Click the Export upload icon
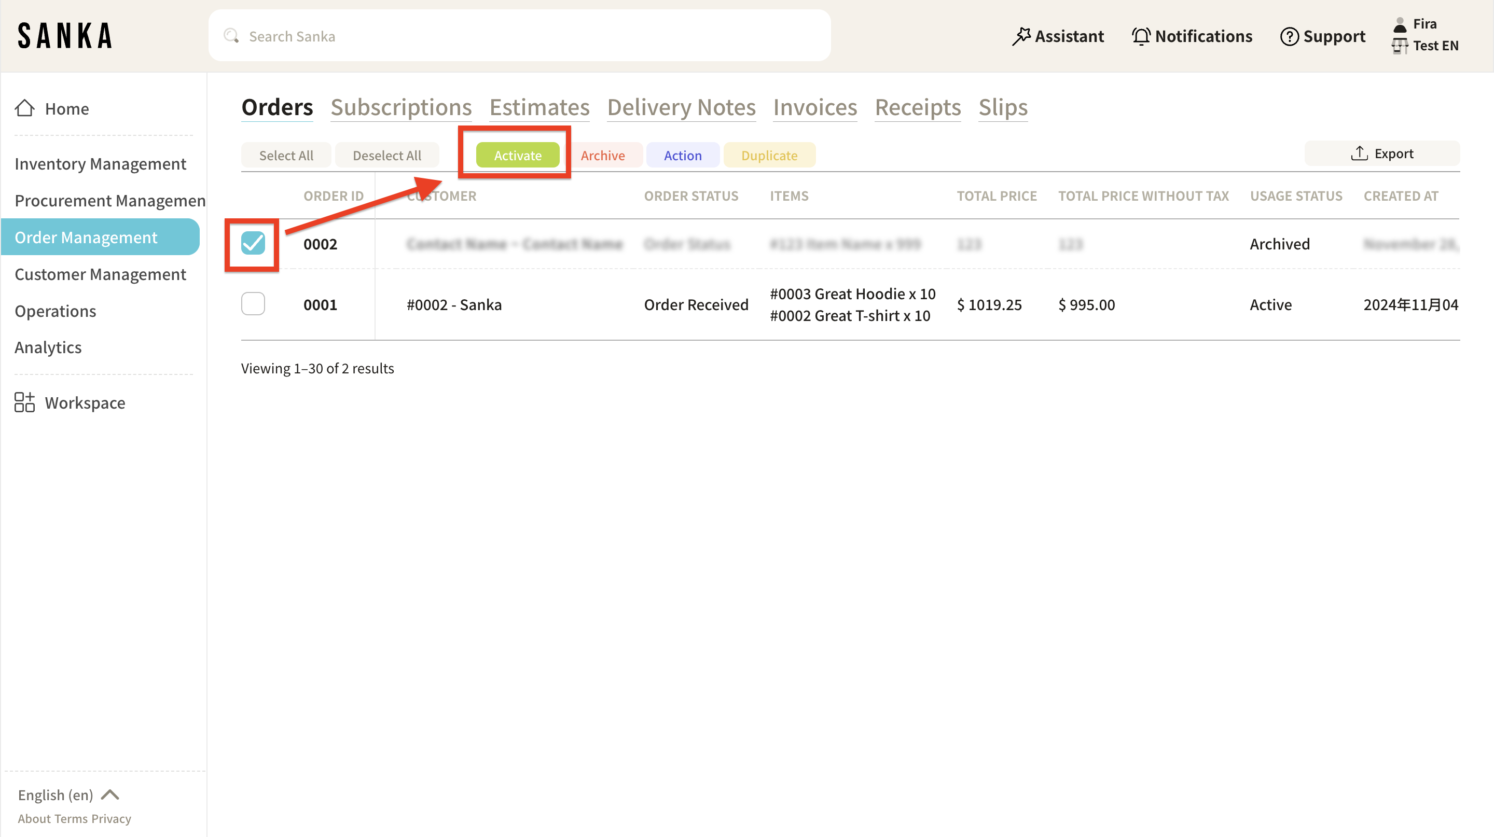Screen dimensions: 1494x837 pos(1359,154)
